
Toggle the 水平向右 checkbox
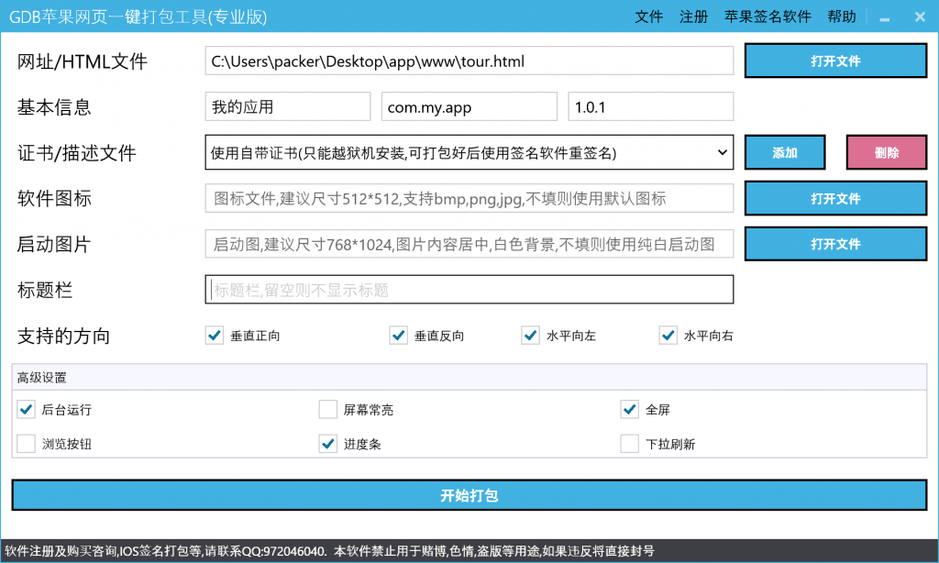[668, 336]
